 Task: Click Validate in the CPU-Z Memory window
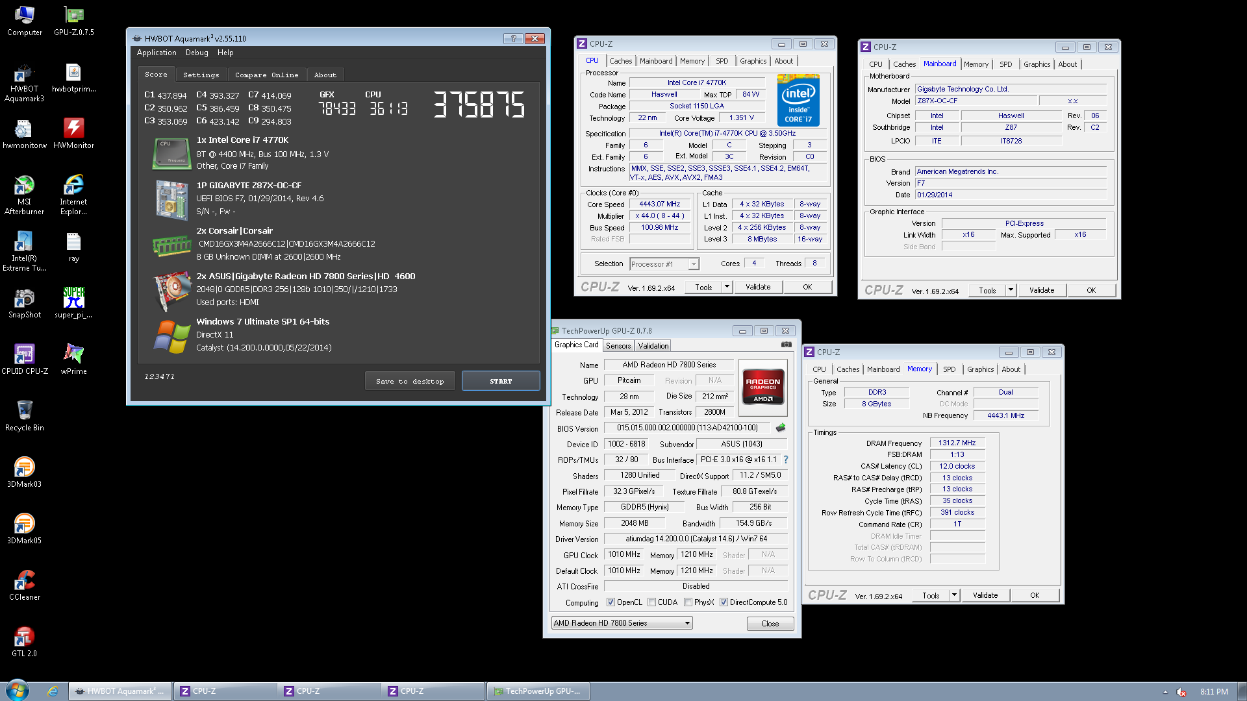click(985, 595)
